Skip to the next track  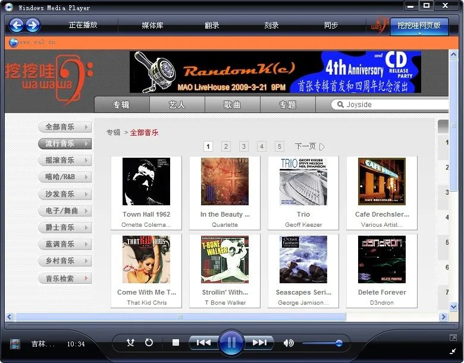tap(259, 343)
